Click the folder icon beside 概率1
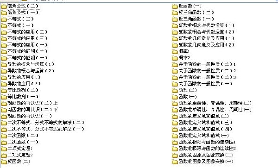The width and height of the screenshot is (278, 168). point(175,51)
